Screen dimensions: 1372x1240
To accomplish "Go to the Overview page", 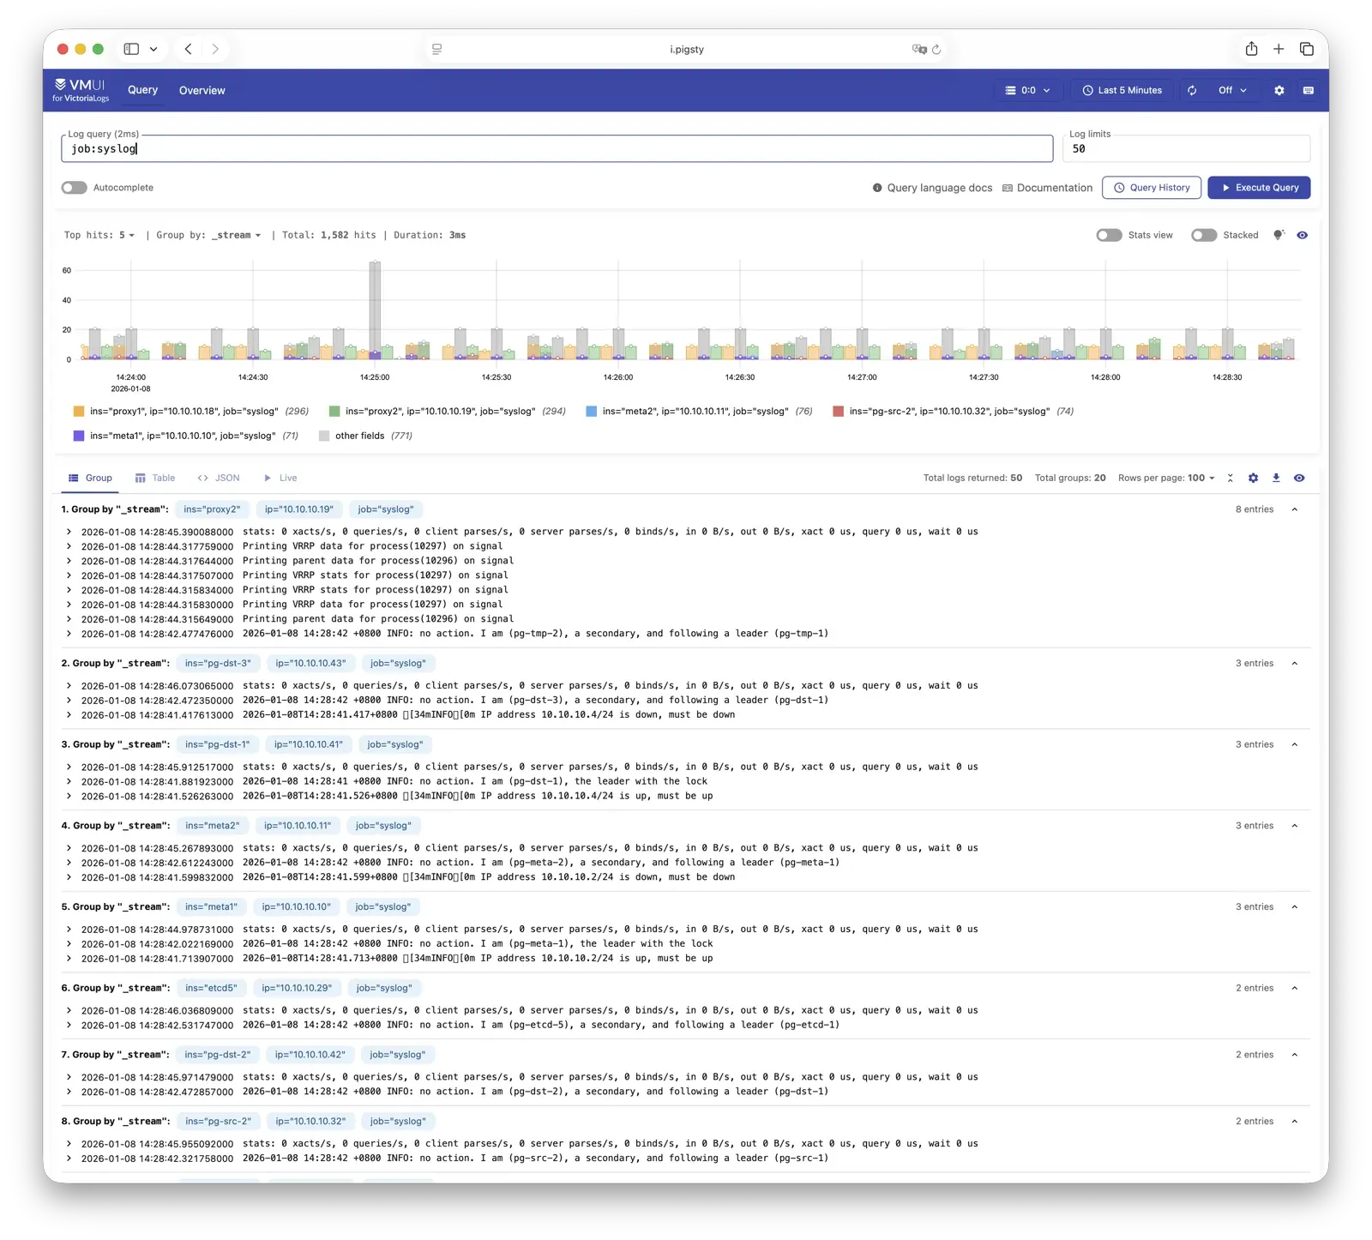I will [x=202, y=90].
